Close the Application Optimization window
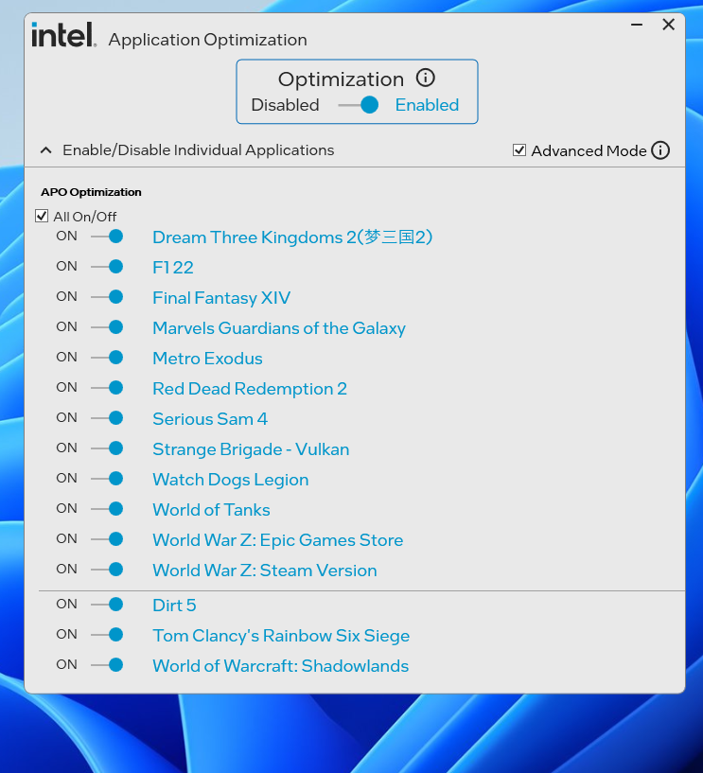The image size is (703, 773). (x=668, y=26)
